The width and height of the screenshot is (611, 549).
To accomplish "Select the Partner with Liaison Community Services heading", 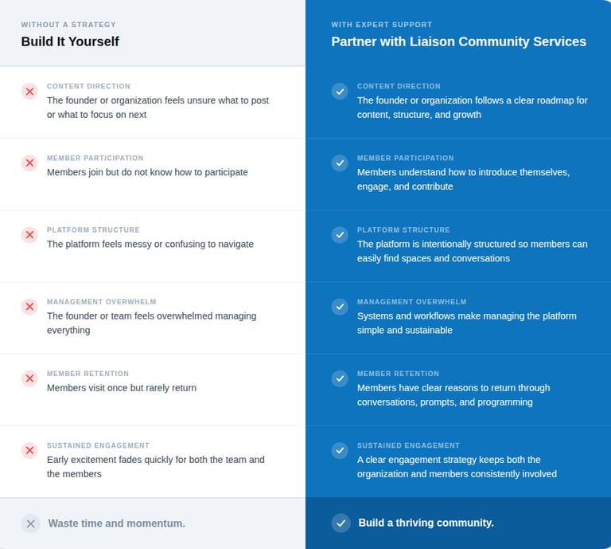I will [458, 41].
